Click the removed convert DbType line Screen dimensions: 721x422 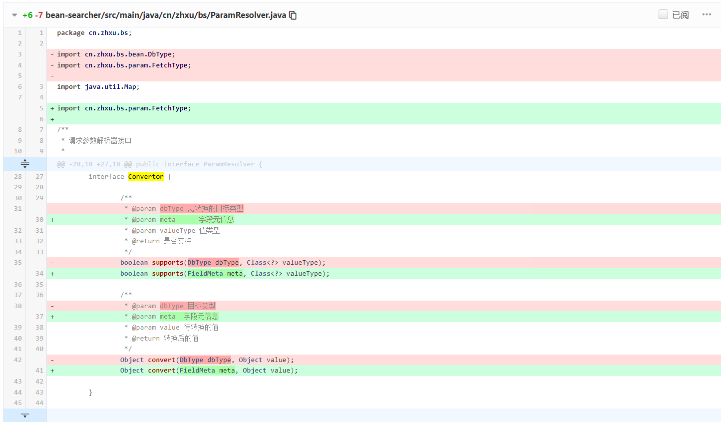[207, 360]
